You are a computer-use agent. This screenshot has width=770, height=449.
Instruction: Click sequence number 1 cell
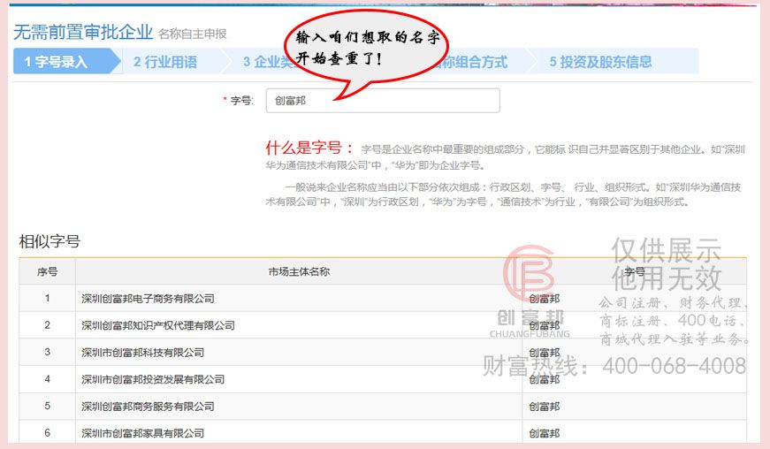47,298
